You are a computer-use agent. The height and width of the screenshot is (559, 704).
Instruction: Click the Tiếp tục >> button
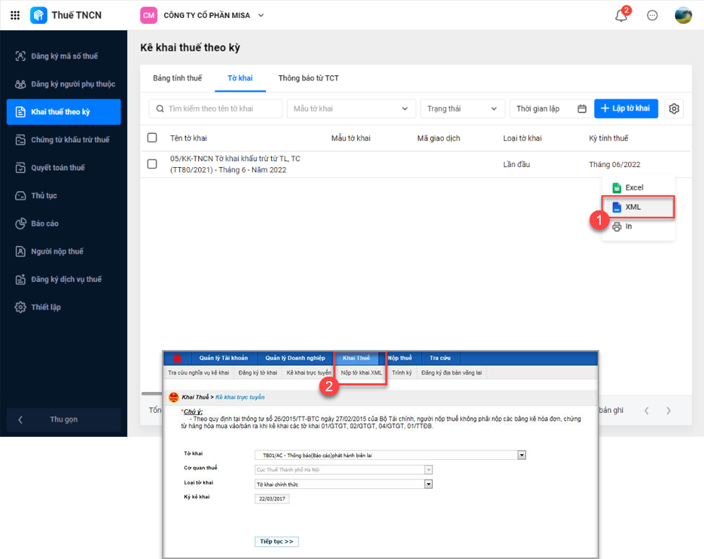pos(277,542)
